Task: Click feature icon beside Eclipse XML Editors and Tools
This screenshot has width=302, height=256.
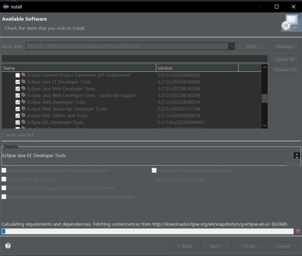Action: [x=24, y=115]
